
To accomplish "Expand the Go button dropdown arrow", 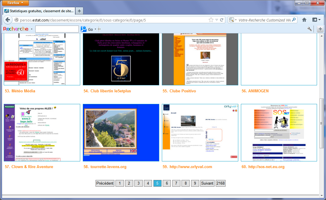I will point(96,29).
